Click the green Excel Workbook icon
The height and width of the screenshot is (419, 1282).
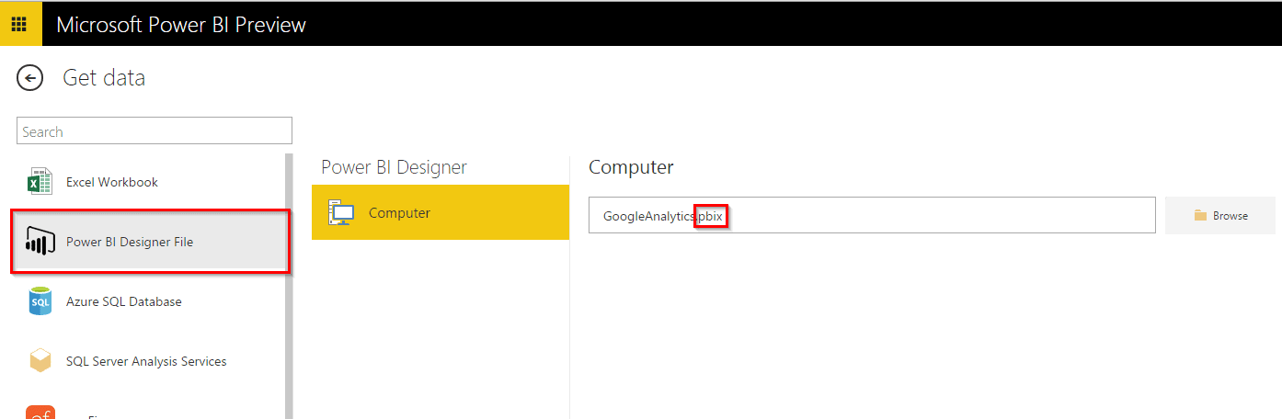[40, 182]
